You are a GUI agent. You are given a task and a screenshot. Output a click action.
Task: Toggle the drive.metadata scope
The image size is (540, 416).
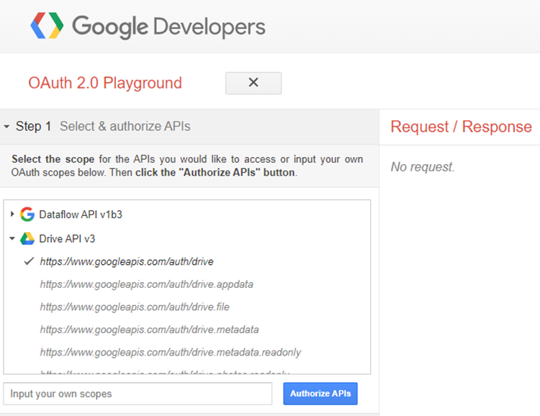click(149, 330)
